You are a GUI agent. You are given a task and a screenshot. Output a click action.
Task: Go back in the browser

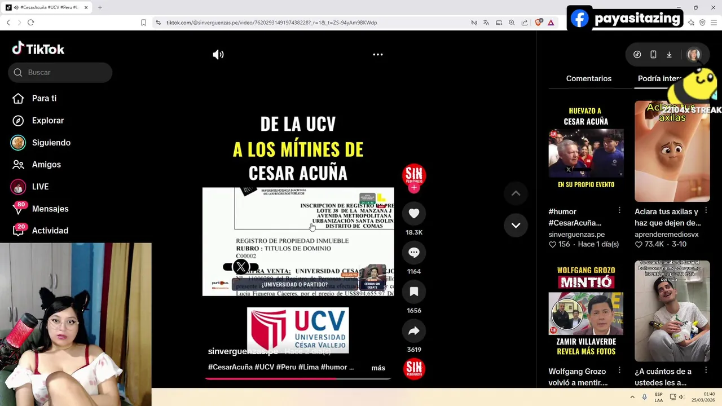point(8,23)
